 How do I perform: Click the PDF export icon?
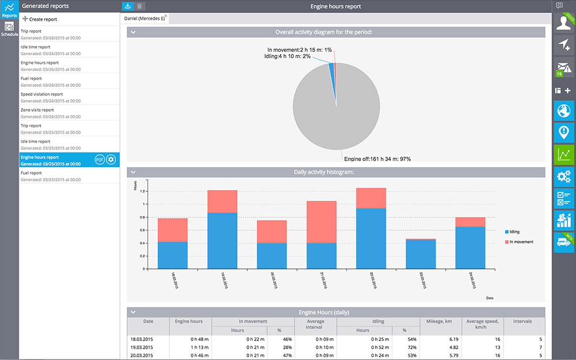(100, 160)
